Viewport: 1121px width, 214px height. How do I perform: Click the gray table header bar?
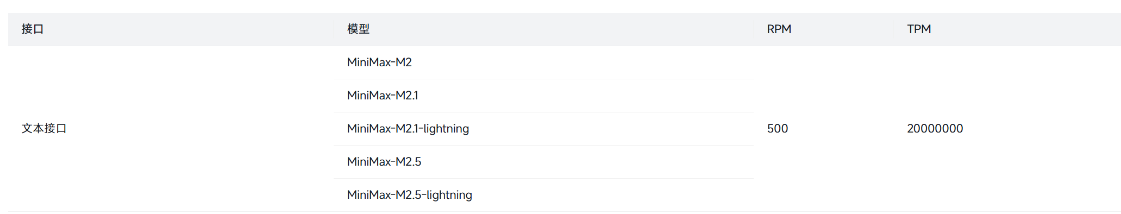564,29
